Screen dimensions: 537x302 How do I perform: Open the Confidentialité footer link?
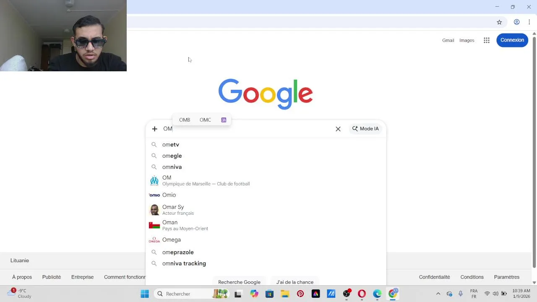click(x=434, y=277)
